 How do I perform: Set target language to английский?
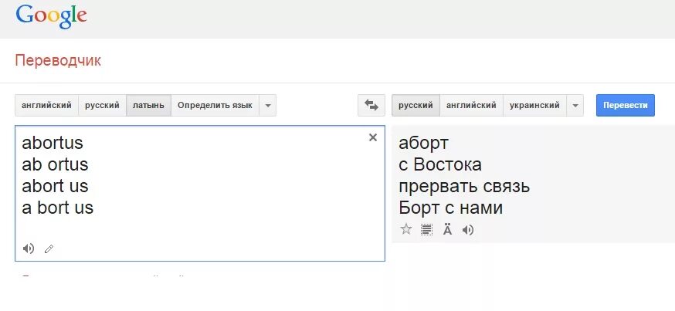pos(472,105)
